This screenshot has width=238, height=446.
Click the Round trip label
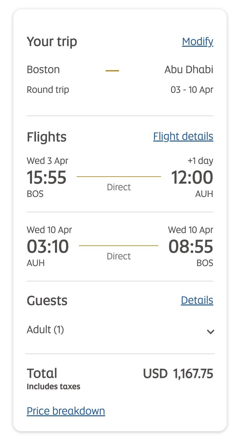coord(48,89)
